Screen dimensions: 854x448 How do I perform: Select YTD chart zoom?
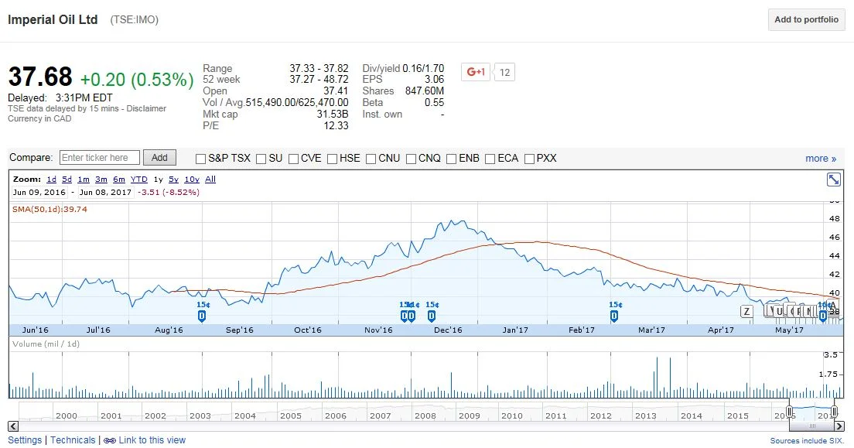click(x=139, y=180)
